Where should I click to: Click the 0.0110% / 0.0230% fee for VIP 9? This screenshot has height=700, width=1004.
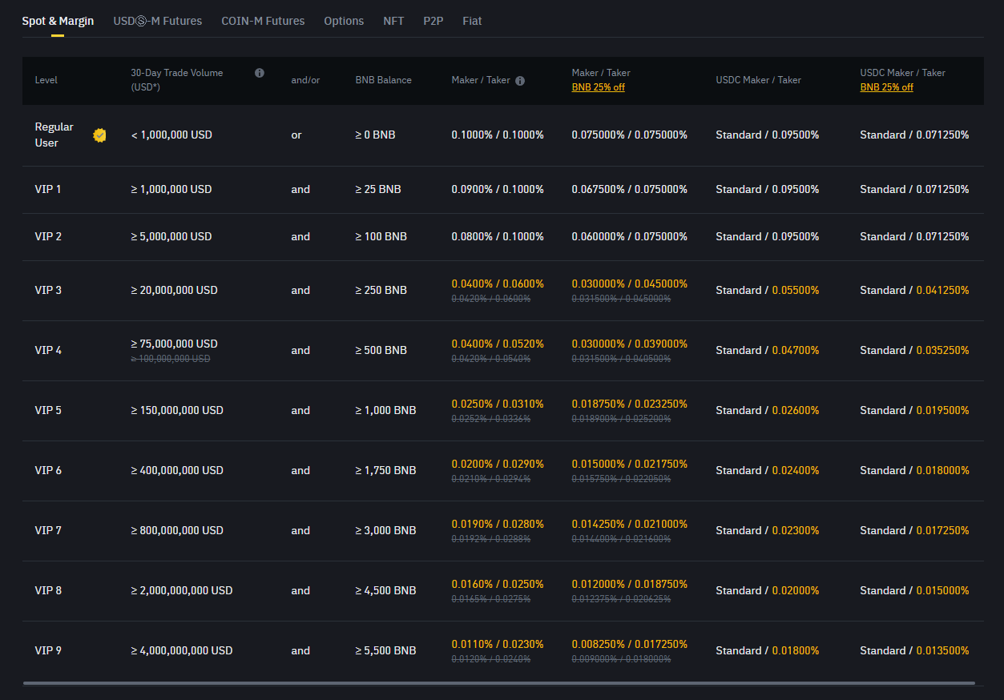click(x=498, y=644)
